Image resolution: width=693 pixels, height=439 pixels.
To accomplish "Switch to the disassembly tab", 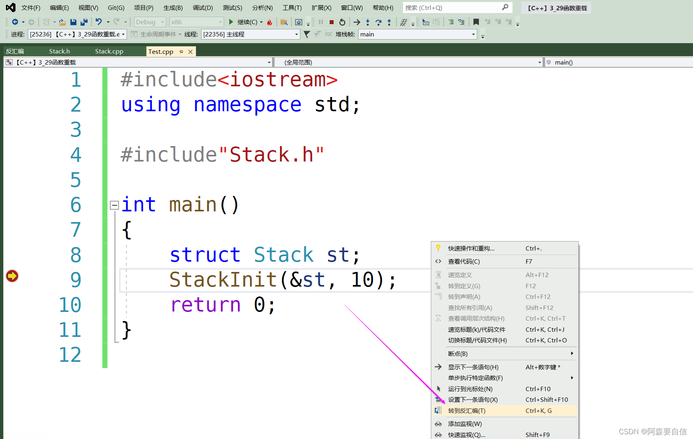I will pyautogui.click(x=15, y=51).
